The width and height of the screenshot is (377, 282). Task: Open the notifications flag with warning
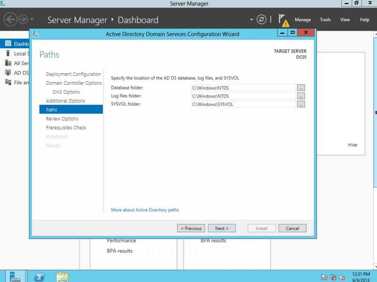(283, 20)
